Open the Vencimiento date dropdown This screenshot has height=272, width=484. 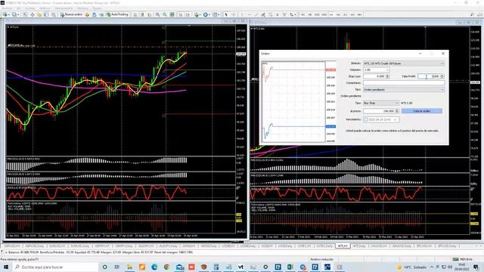tap(395, 119)
